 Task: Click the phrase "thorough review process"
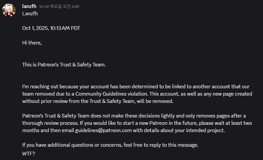pos(50,123)
